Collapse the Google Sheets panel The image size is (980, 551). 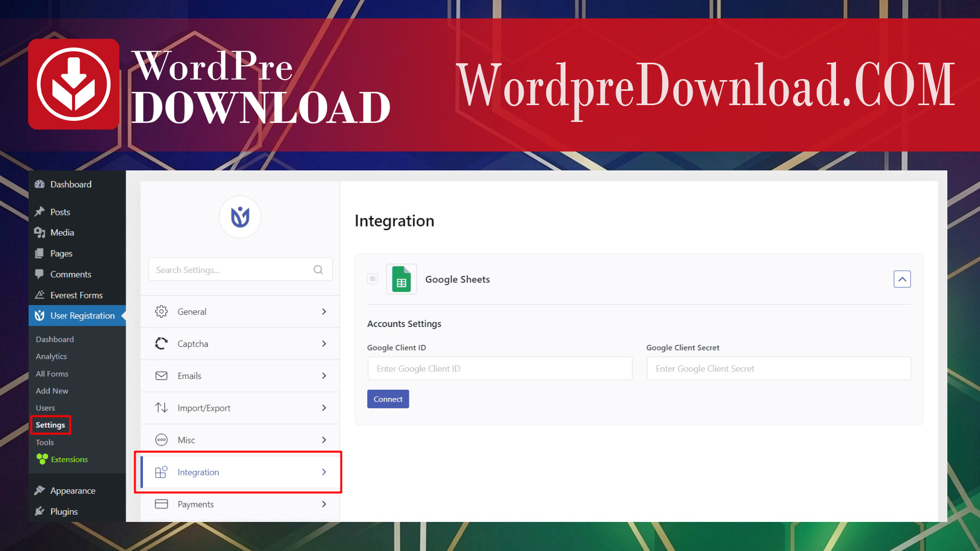tap(902, 279)
